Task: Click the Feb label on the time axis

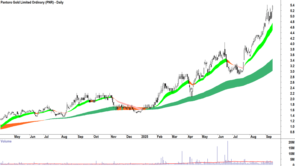Action: (x=160, y=136)
